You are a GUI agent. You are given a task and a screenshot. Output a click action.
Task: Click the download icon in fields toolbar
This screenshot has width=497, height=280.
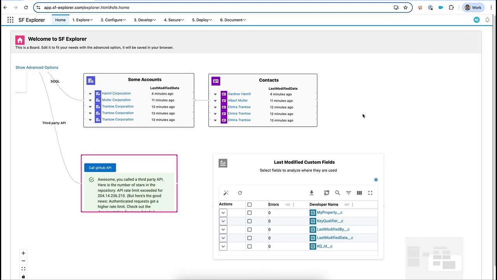311,193
